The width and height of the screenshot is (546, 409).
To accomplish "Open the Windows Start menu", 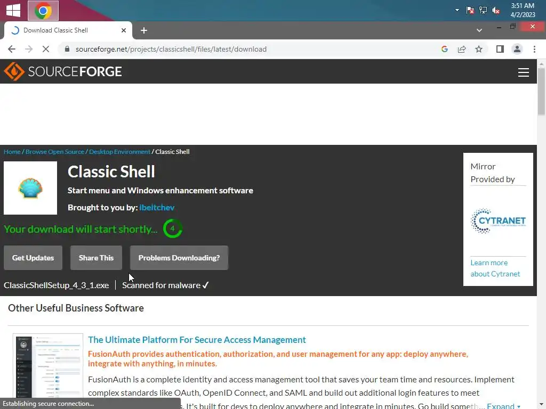I will pos(13,10).
